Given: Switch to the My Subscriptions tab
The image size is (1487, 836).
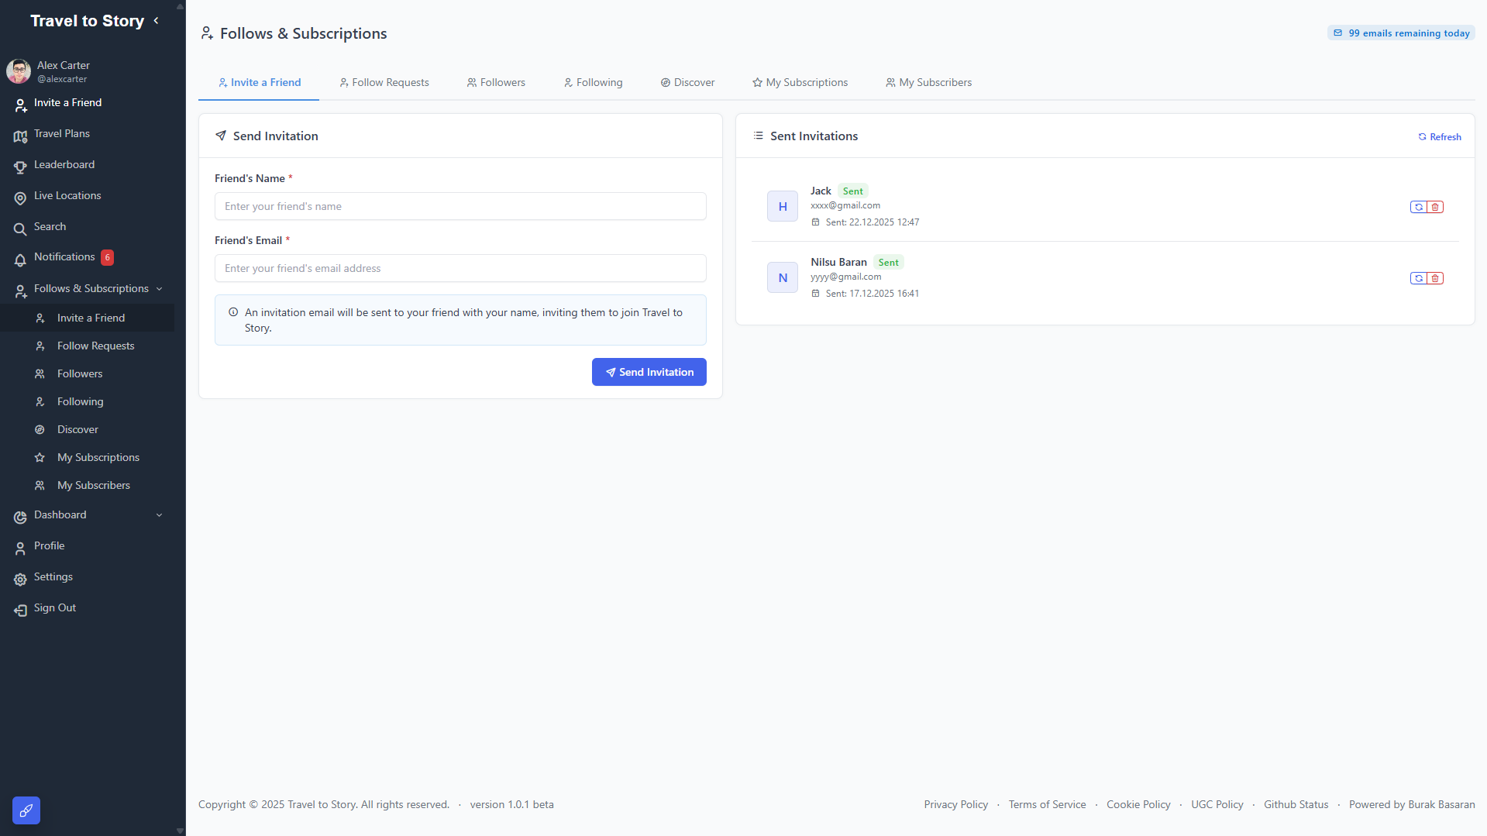Looking at the screenshot, I should [800, 83].
